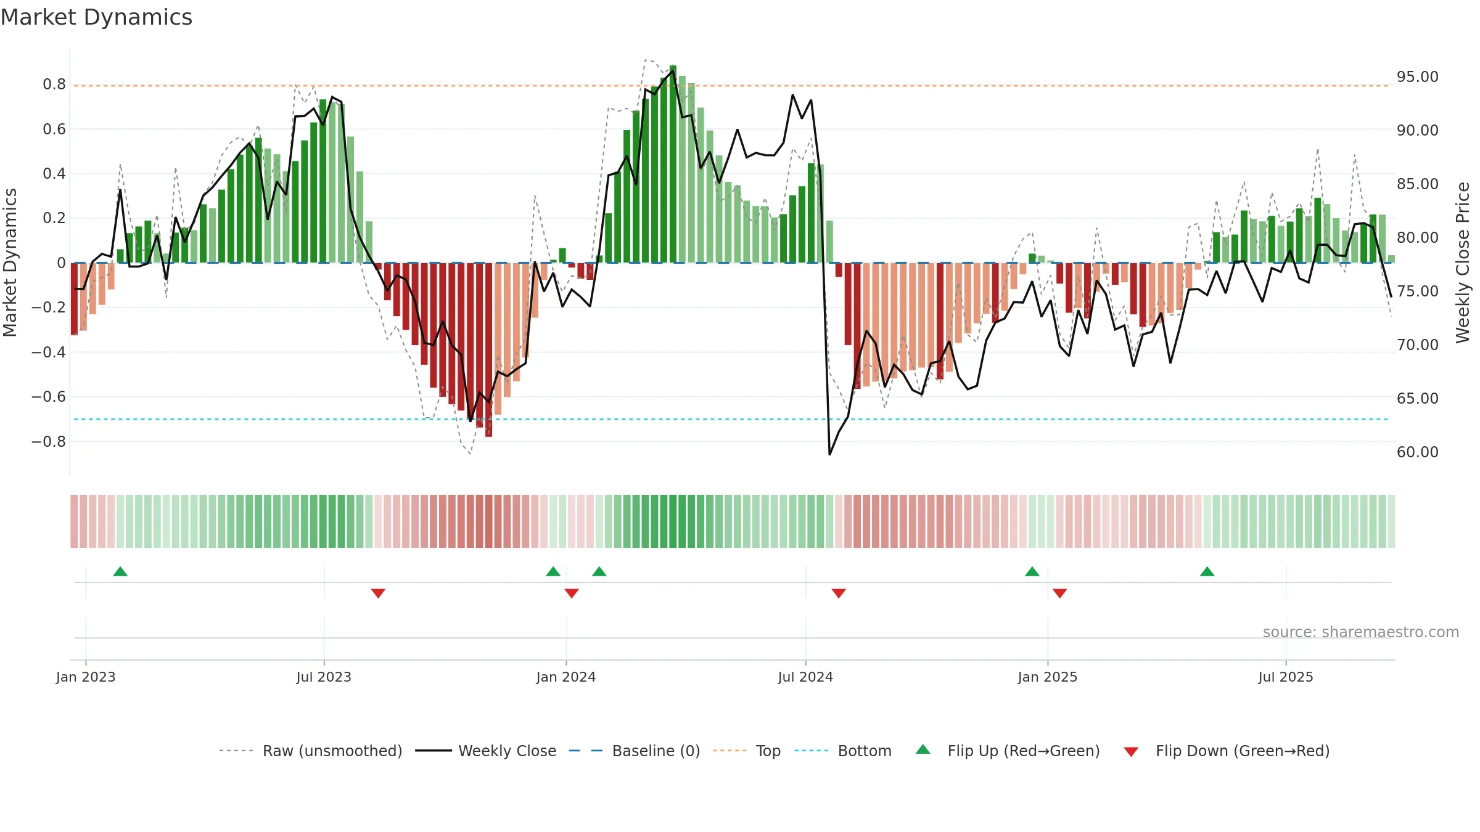Click the red Flip Down legend triangle icon
1480x832 pixels.
click(1131, 752)
